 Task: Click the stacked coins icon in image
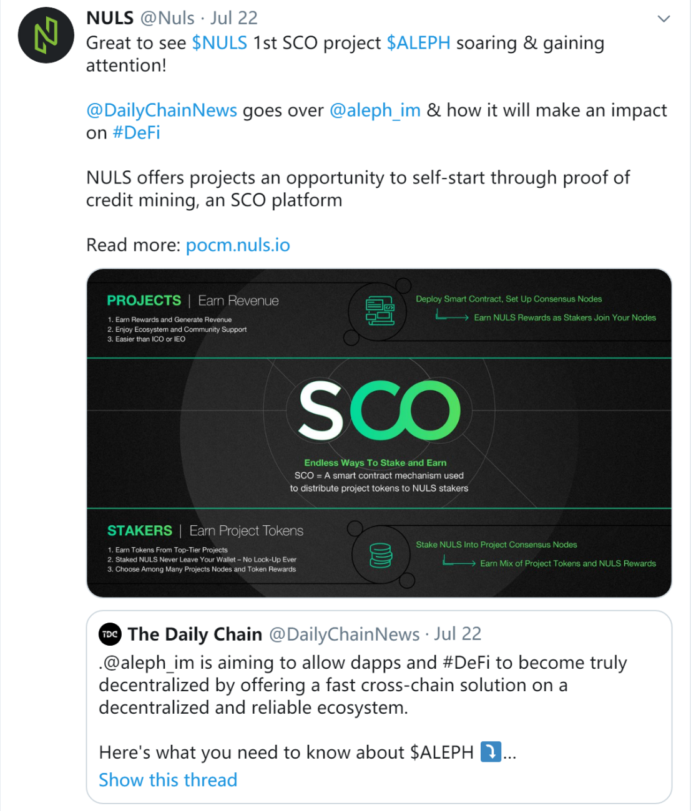click(381, 555)
